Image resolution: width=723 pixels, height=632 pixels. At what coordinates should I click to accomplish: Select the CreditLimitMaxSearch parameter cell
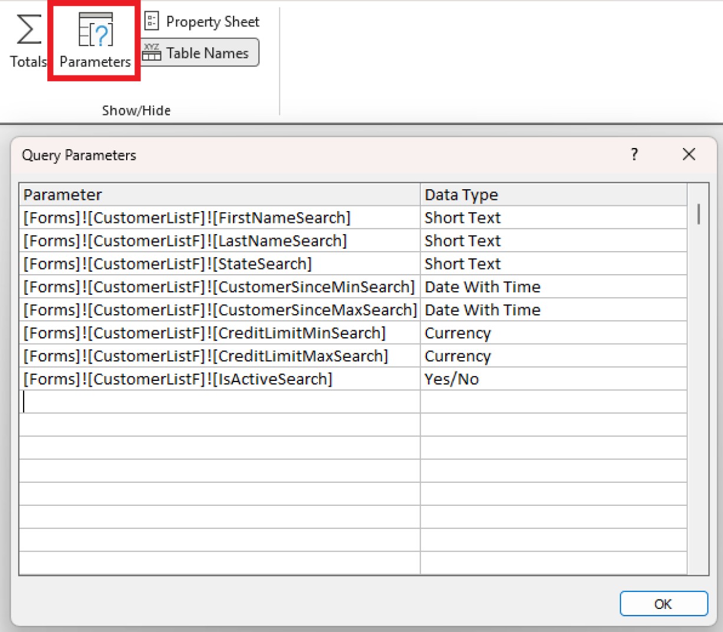220,355
